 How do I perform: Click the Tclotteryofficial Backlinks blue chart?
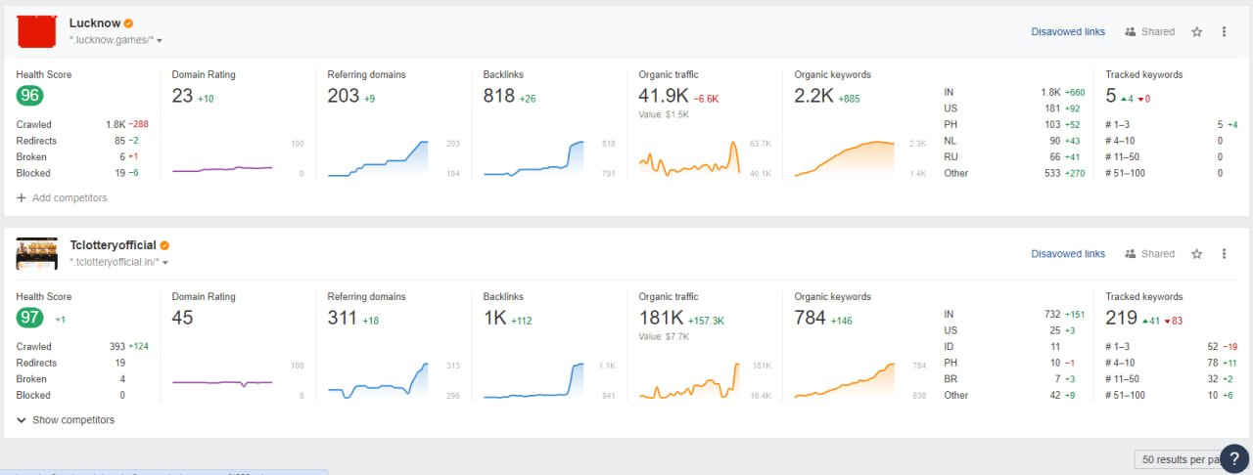pos(534,380)
